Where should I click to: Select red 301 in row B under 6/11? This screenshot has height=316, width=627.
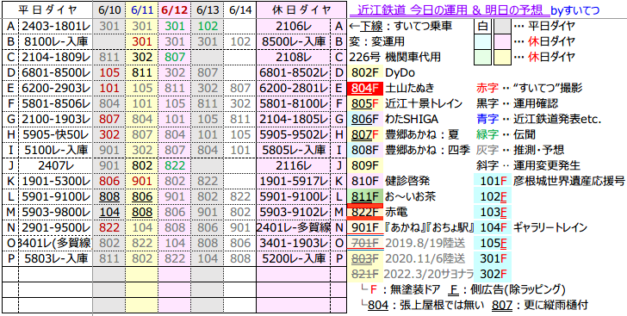[141, 42]
